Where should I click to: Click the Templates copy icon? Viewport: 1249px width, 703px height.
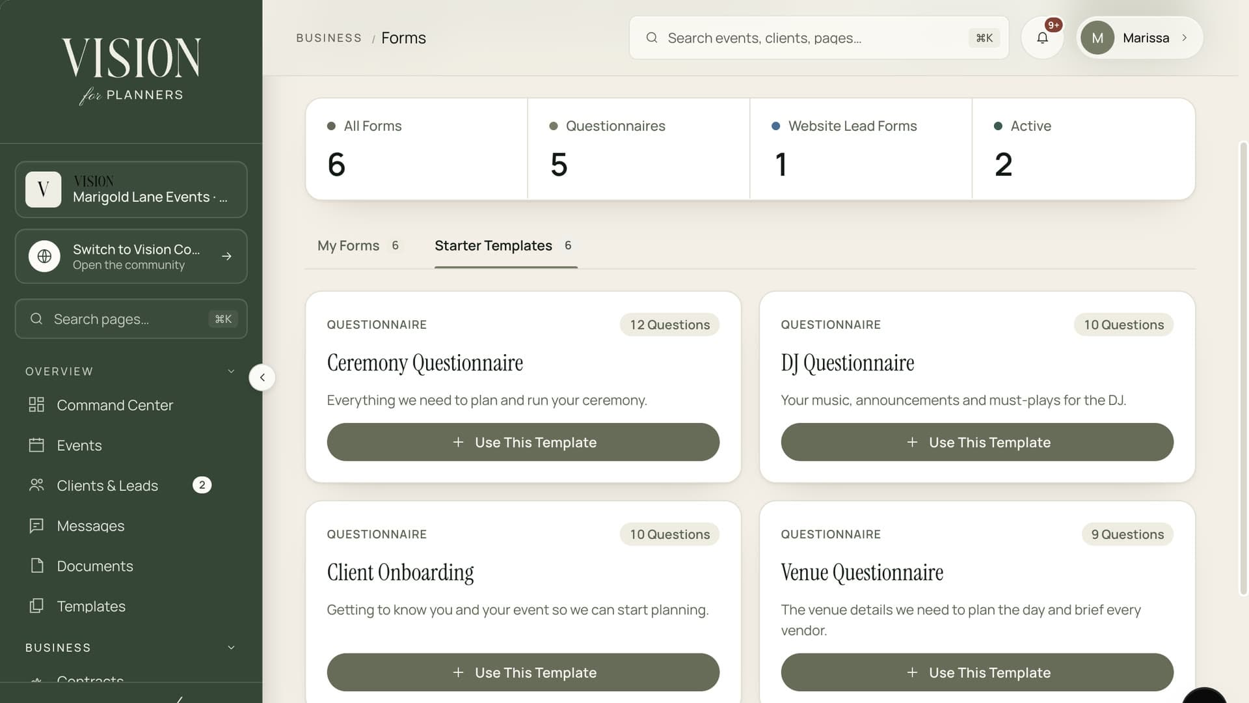click(36, 606)
